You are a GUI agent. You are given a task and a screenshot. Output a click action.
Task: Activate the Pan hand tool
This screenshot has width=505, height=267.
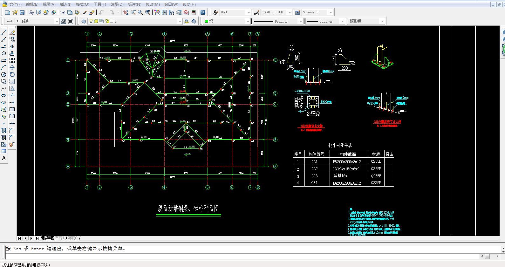tap(126, 12)
